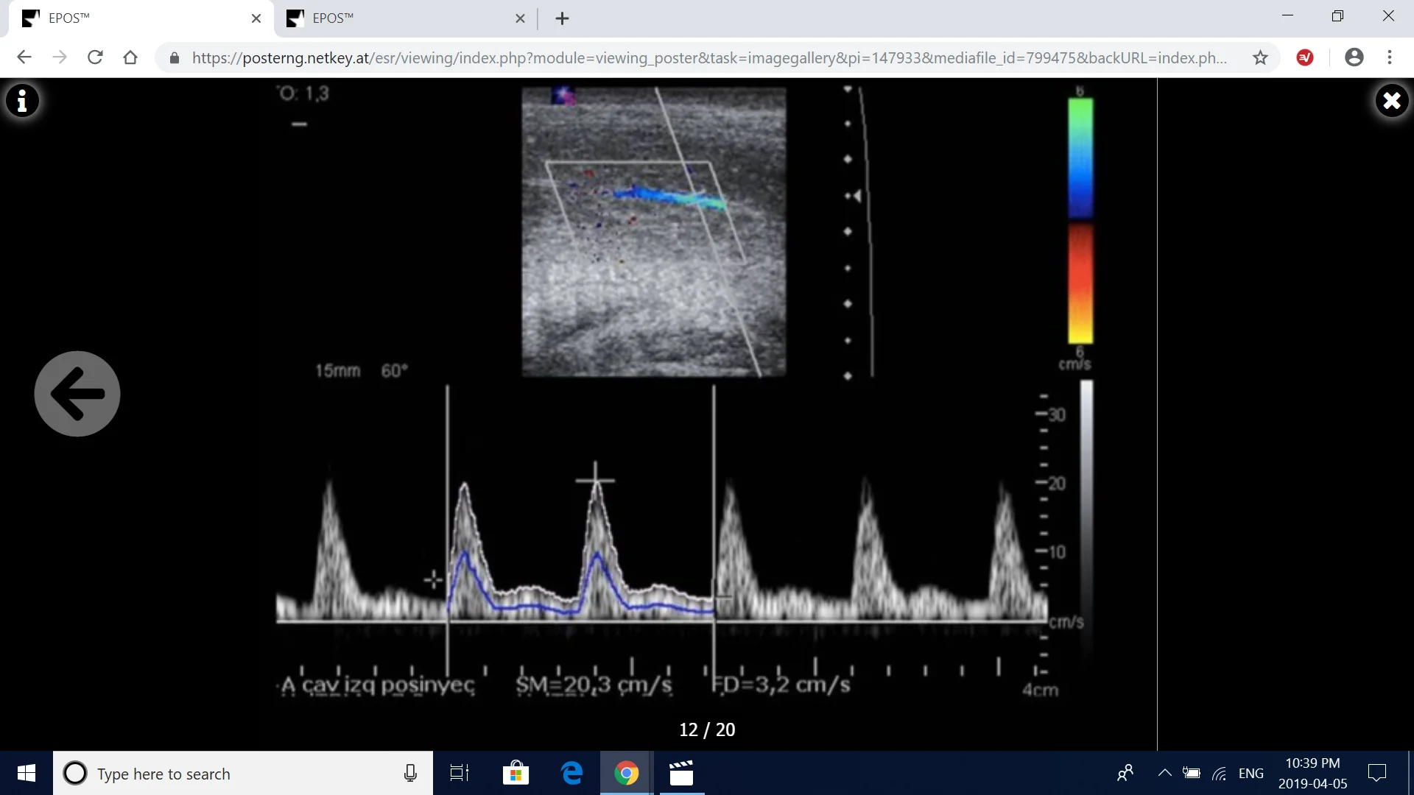The height and width of the screenshot is (795, 1414).
Task: View site security info via the padlock
Action: (175, 59)
